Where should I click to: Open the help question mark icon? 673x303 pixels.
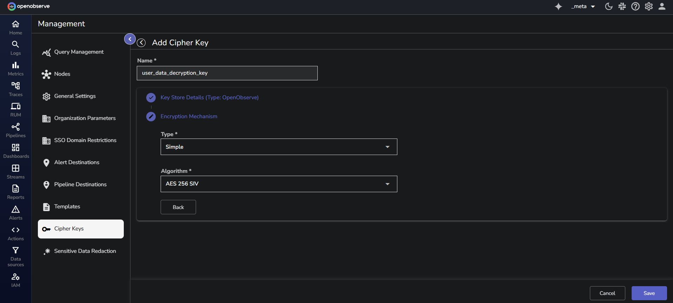(635, 6)
